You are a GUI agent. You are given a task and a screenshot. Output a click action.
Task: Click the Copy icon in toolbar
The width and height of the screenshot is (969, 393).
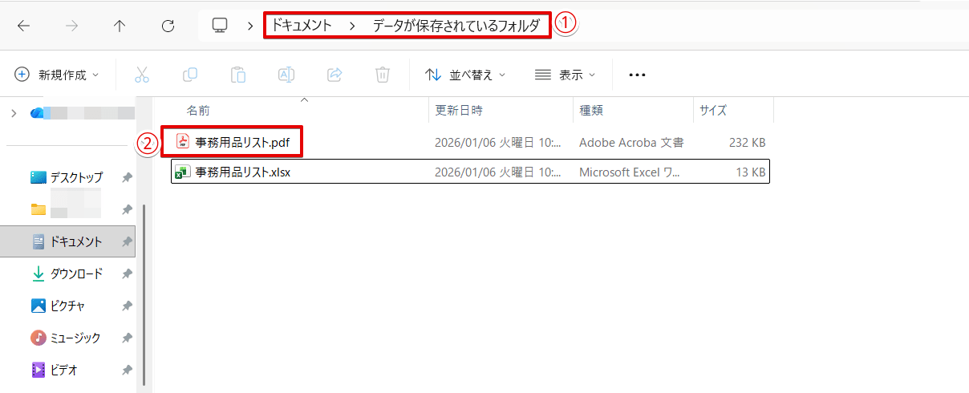(190, 75)
